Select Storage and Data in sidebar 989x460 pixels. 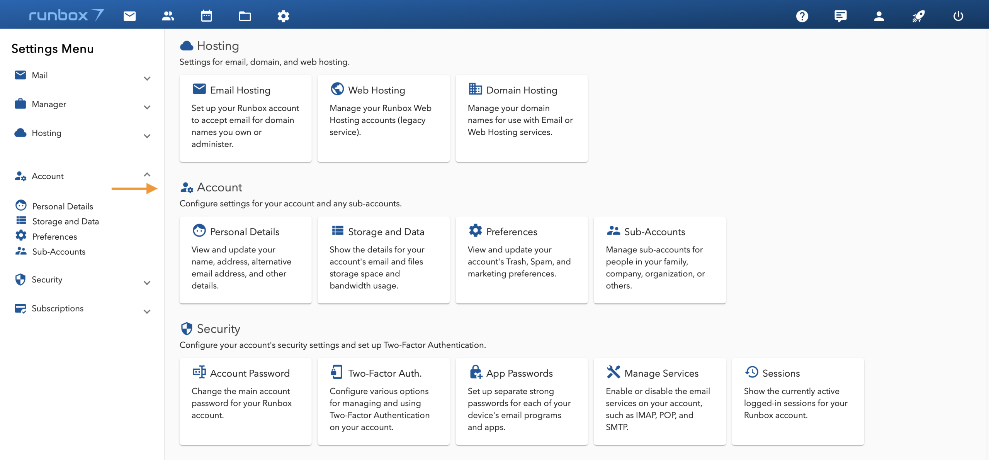click(x=65, y=221)
